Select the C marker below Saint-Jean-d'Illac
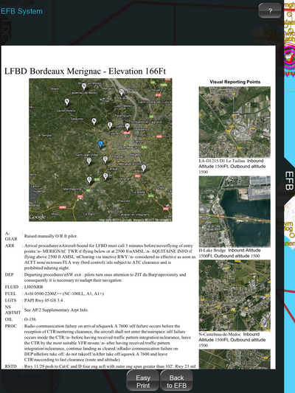The image size is (295, 393). coord(89,161)
